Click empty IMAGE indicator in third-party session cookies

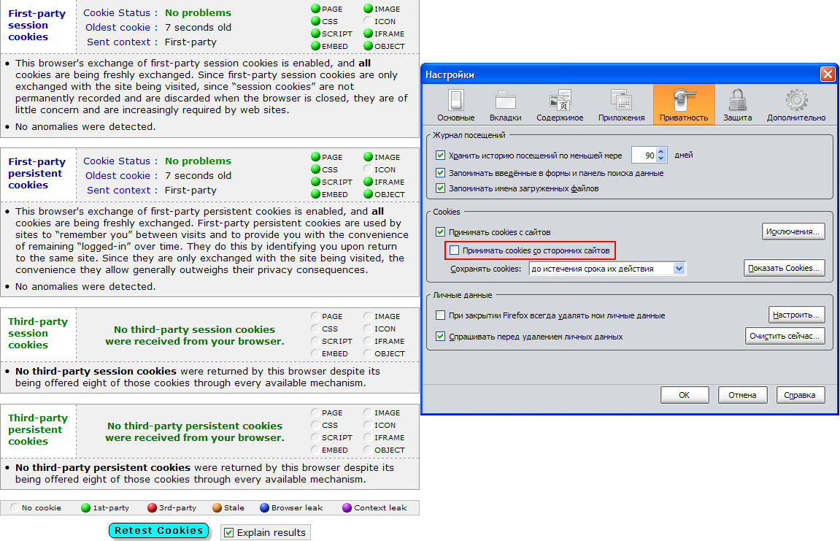[x=368, y=316]
